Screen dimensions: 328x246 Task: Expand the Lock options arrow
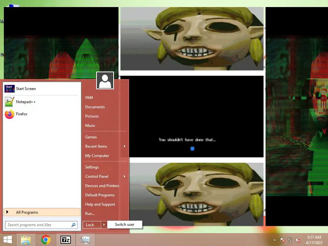(x=104, y=225)
